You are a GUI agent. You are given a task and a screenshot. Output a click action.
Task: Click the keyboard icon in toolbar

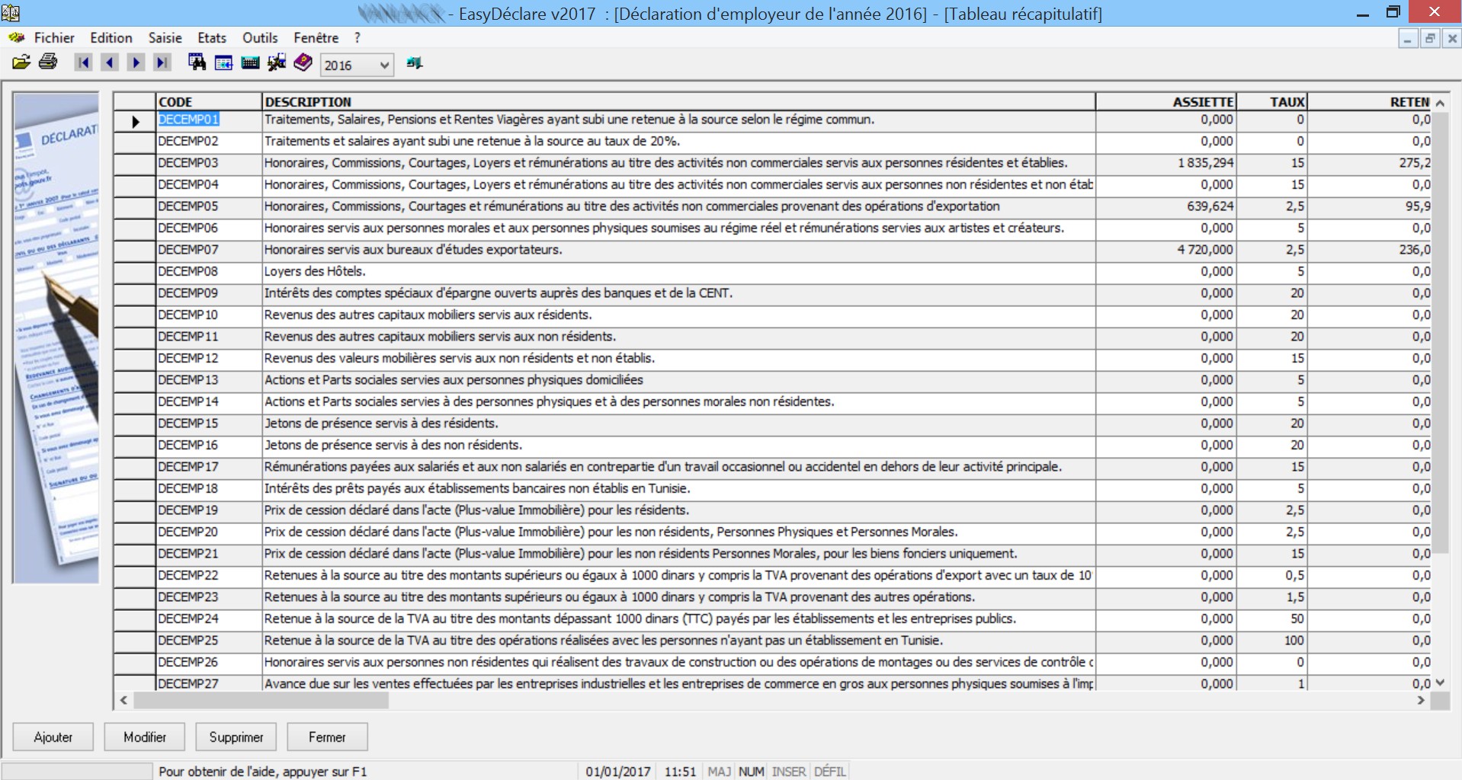[250, 63]
